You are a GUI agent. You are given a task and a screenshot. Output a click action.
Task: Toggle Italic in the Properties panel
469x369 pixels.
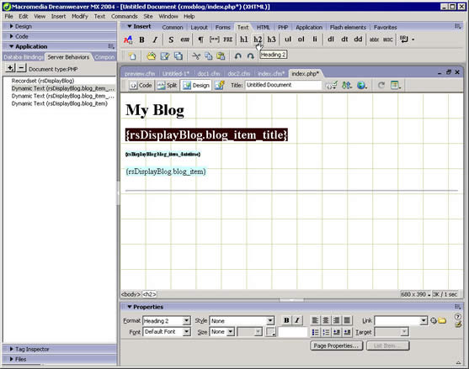pos(297,320)
